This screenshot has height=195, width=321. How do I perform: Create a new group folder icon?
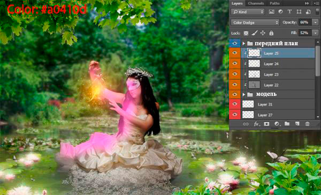point(287,124)
